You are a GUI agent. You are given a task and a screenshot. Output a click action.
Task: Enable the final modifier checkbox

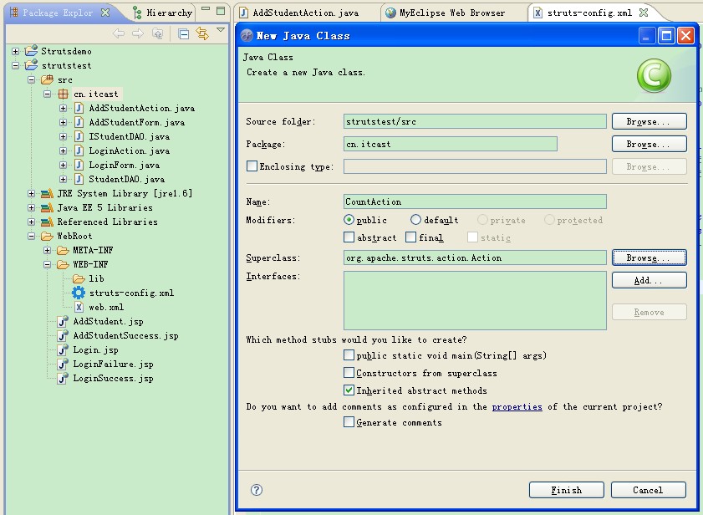(x=410, y=237)
